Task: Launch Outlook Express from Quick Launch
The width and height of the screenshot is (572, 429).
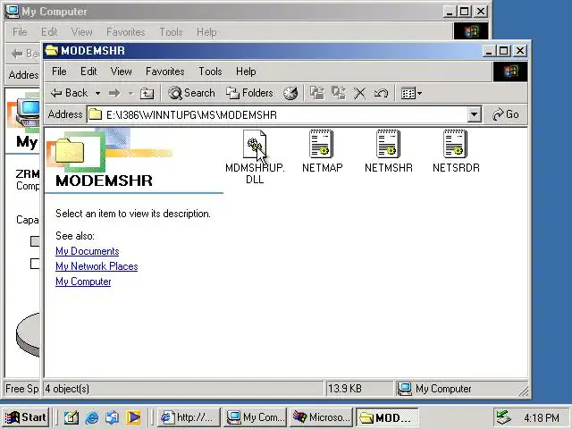Action: click(x=113, y=417)
